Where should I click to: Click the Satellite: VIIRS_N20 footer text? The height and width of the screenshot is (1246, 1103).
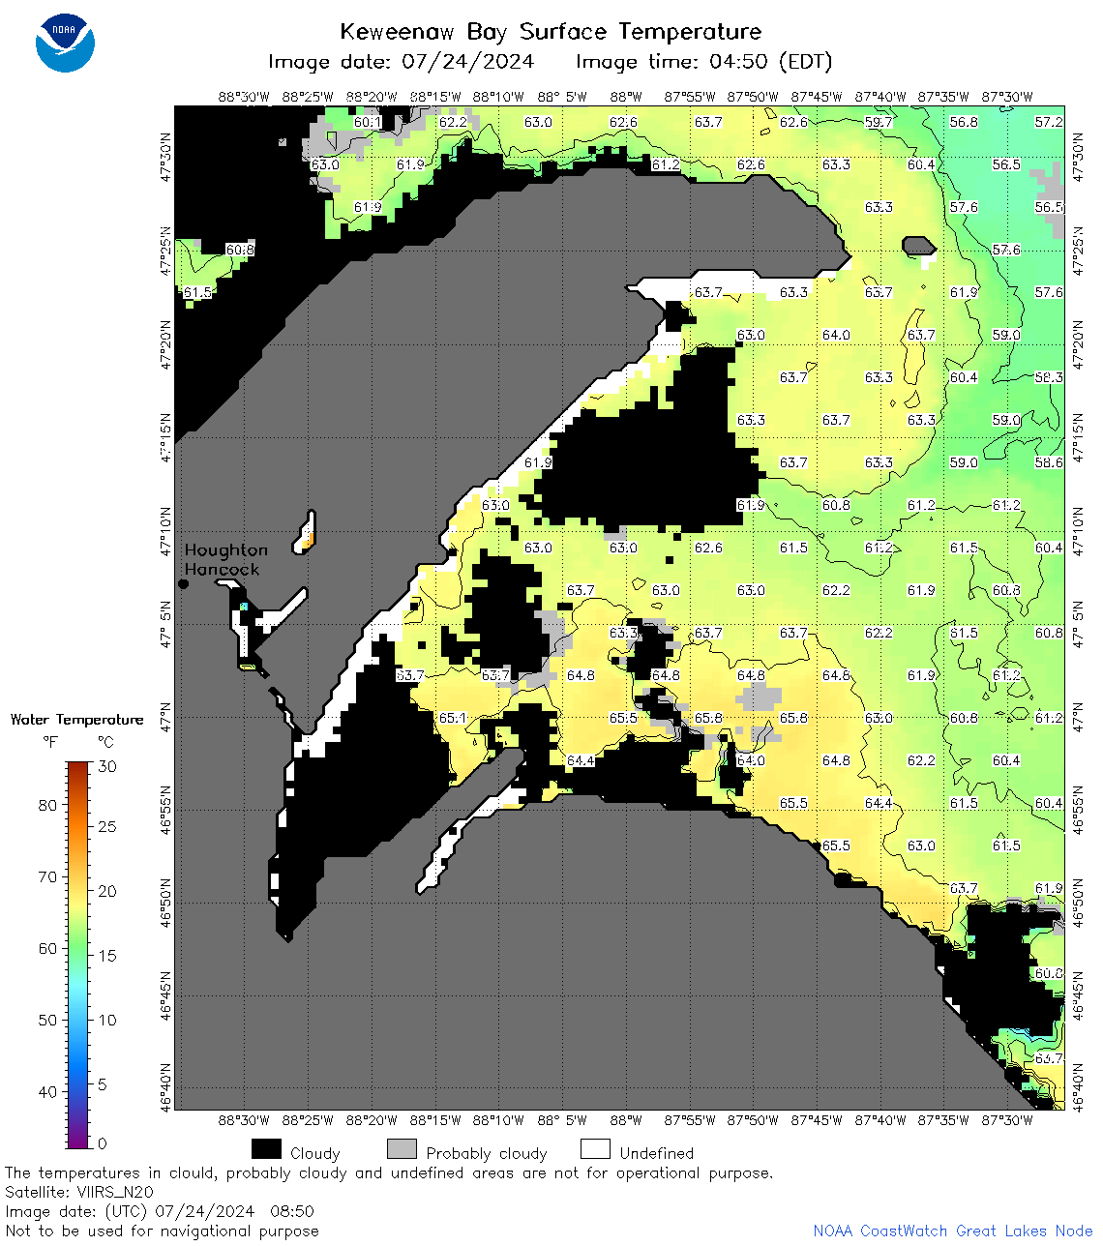click(78, 1192)
